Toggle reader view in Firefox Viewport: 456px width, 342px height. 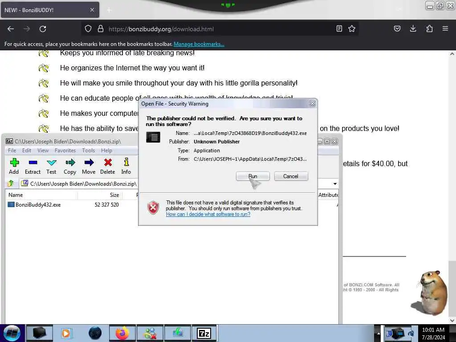(x=339, y=29)
